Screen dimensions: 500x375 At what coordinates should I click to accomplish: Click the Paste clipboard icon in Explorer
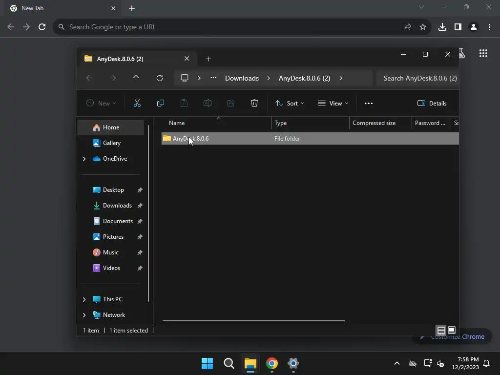(x=184, y=103)
